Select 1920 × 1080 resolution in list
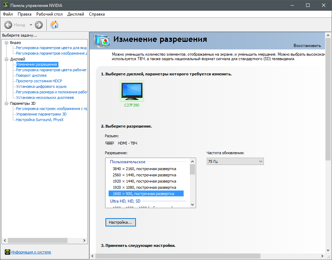Image resolution: width=332 pixels, height=260 pixels. click(x=145, y=187)
